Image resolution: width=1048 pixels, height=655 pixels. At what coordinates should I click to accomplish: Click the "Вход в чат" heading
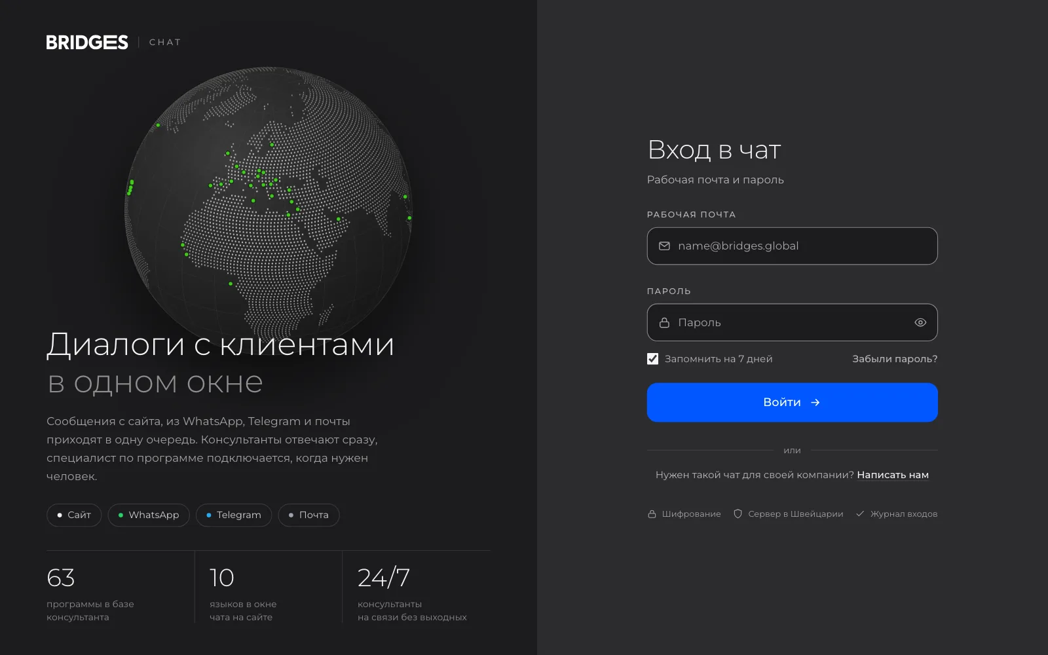(x=714, y=150)
